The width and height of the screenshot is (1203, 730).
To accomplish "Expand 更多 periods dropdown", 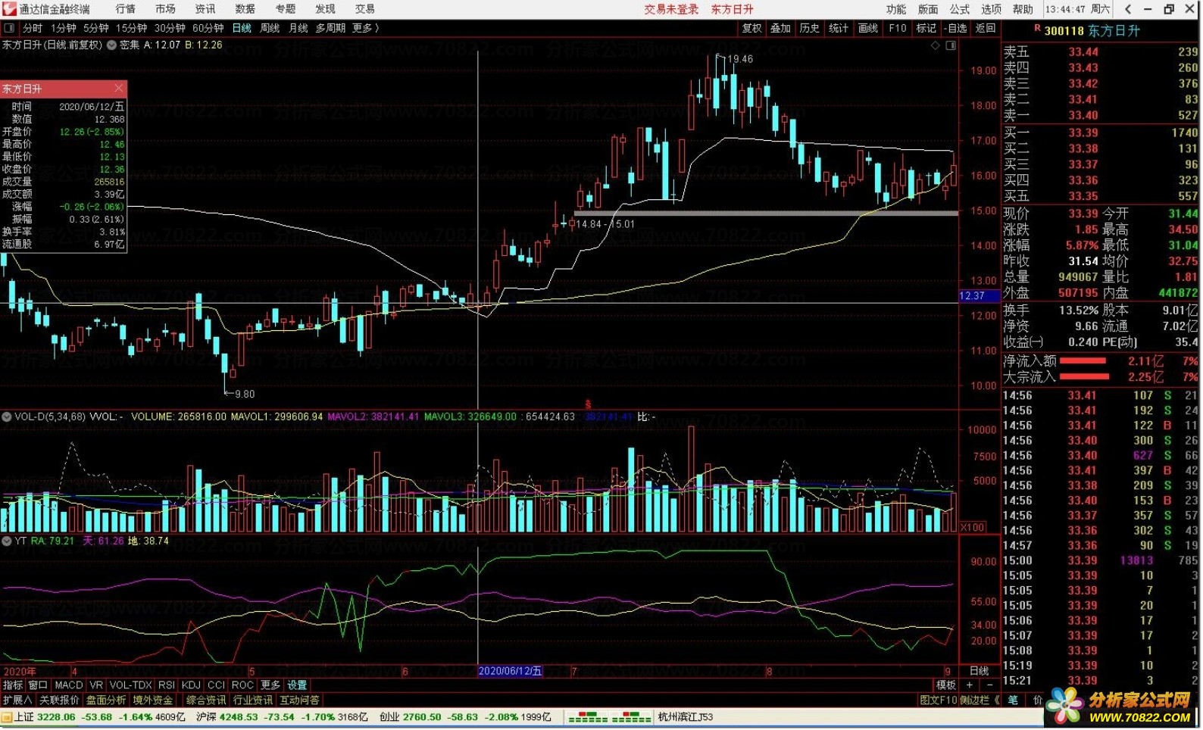I will pos(366,28).
